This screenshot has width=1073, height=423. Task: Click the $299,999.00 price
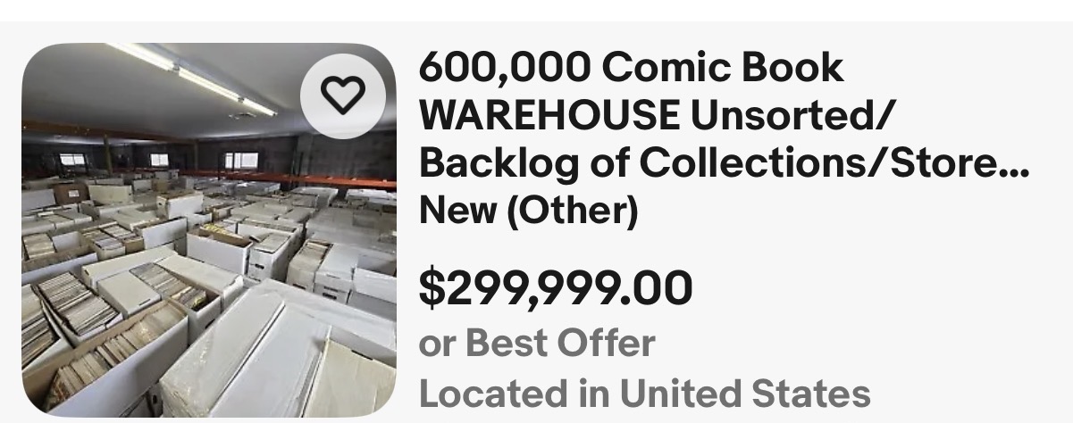point(556,286)
